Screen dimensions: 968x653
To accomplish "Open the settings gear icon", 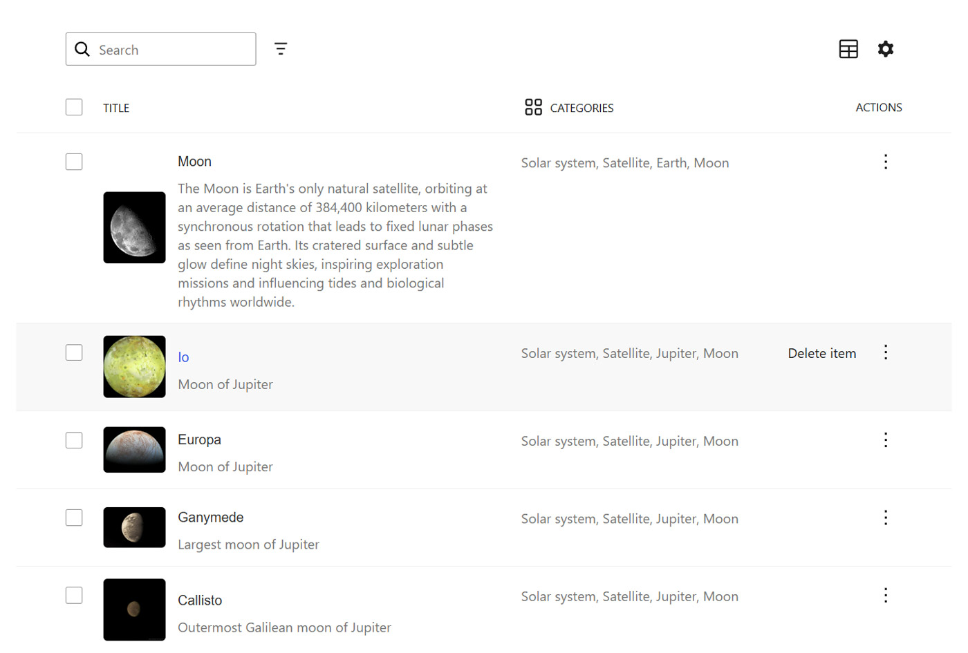I will [x=886, y=48].
